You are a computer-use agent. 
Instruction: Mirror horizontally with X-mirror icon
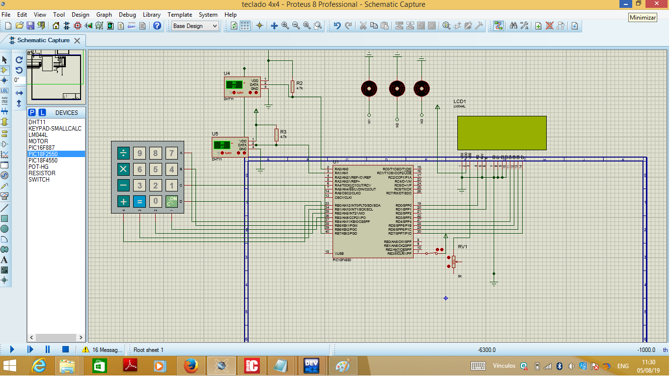click(x=19, y=93)
